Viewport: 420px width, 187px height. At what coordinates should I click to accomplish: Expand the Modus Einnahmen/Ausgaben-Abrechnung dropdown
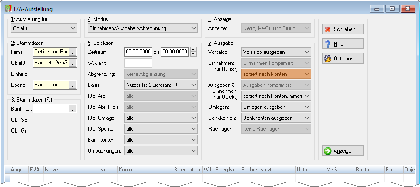[x=143, y=28]
